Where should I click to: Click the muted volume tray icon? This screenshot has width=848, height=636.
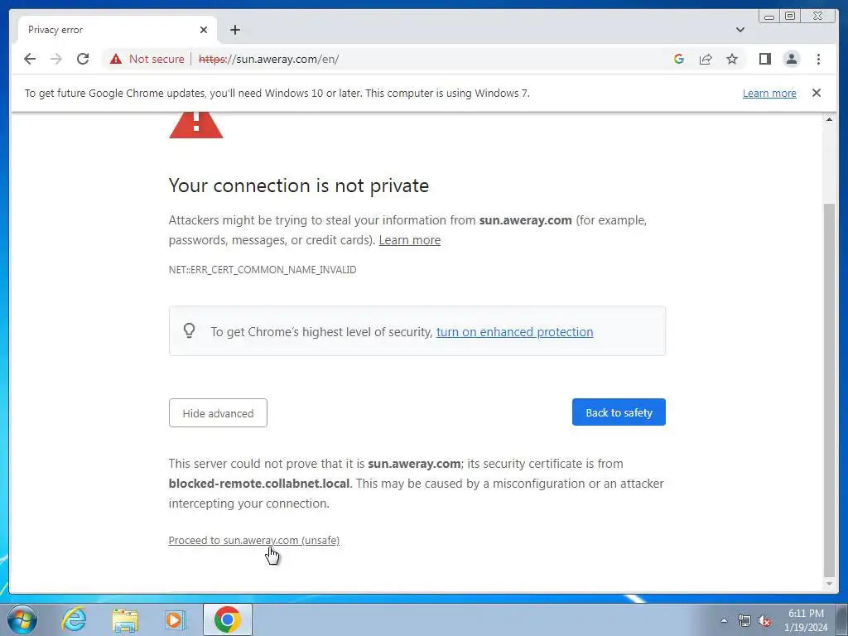pos(764,620)
